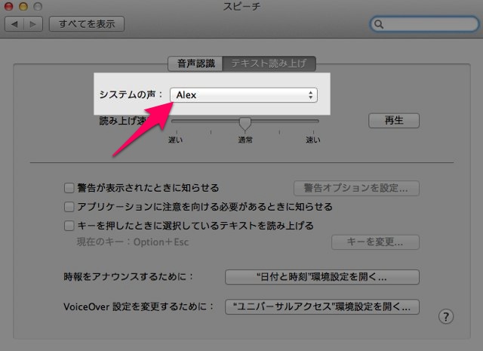Image resolution: width=483 pixels, height=351 pixels.
Task: Open the "ユニバーサルアクセス"環境設定を開く… button
Action: click(322, 306)
